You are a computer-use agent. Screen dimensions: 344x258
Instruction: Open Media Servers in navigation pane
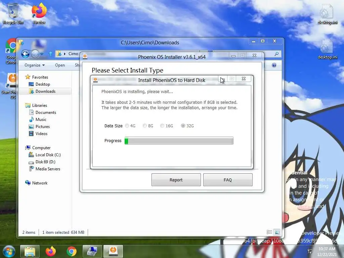(48, 169)
